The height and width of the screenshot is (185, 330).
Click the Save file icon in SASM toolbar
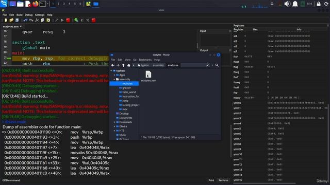(x=17, y=20)
